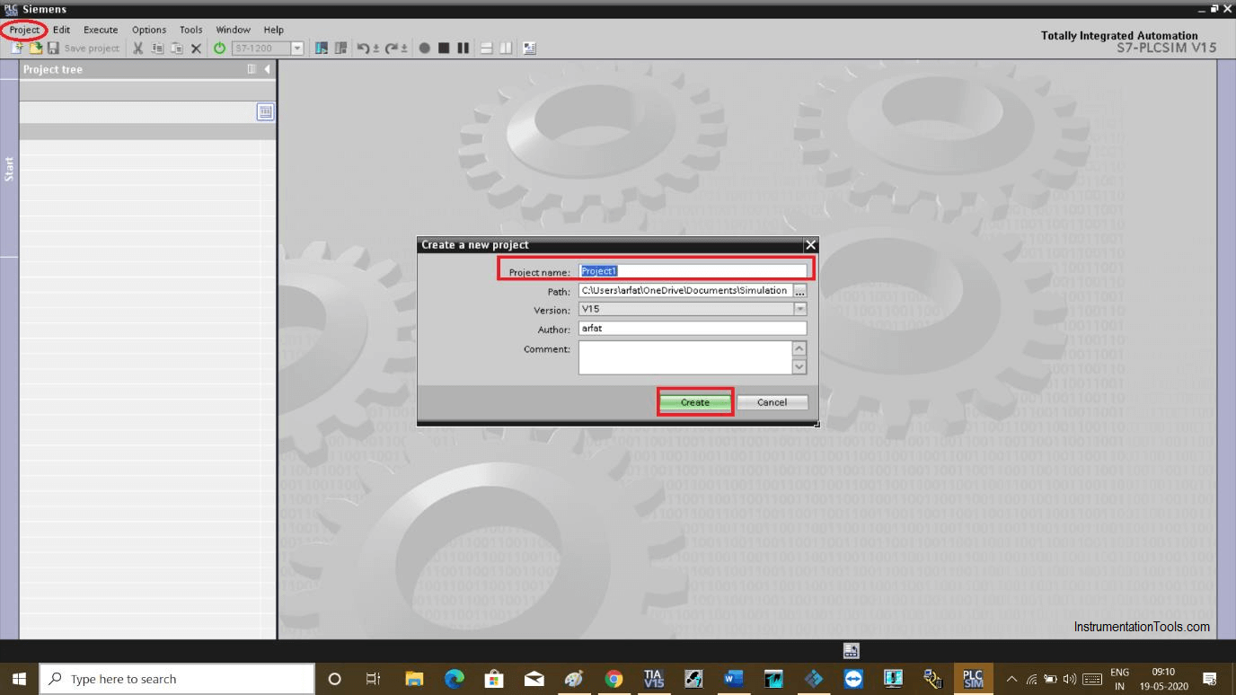1236x695 pixels.
Task: Click the Delete X icon in toolbar
Action: (x=196, y=48)
